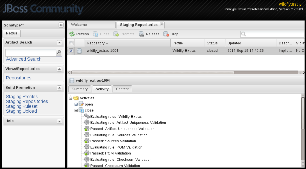
Task: Click the Promote toolbar button
Action: click(x=124, y=34)
